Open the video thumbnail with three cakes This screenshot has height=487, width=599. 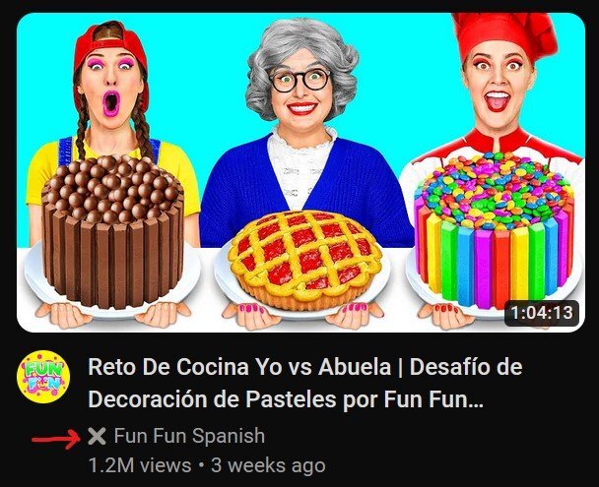[300, 172]
